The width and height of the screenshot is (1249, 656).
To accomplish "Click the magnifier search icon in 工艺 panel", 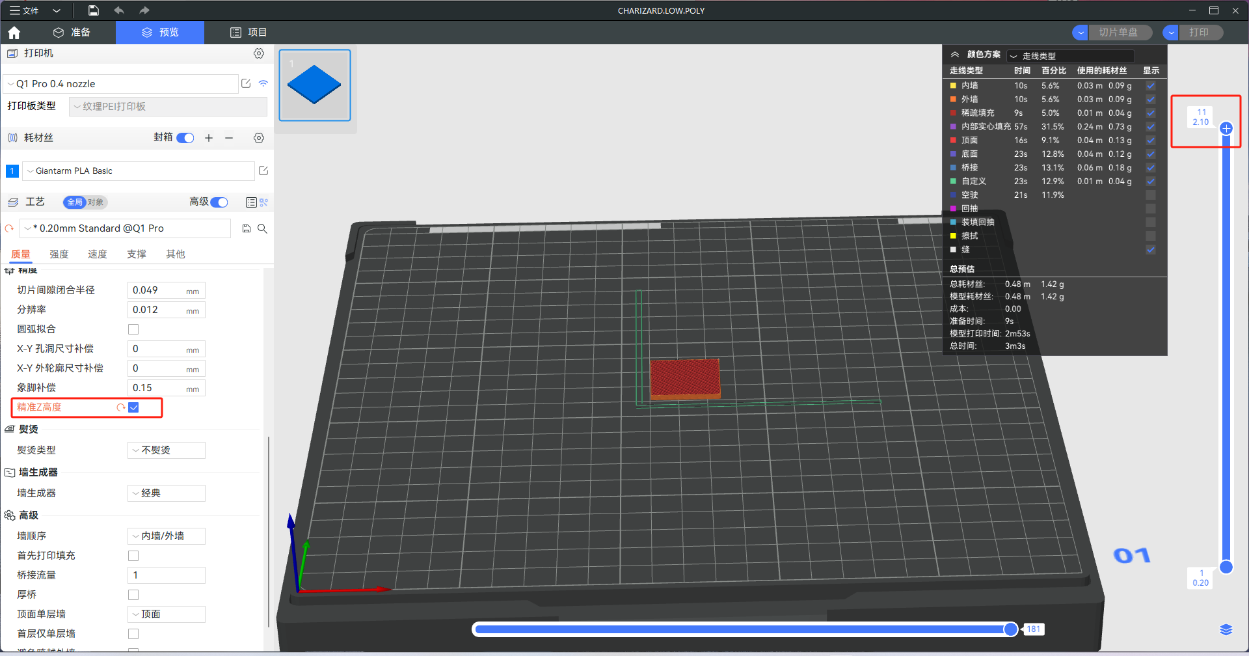I will 263,228.
